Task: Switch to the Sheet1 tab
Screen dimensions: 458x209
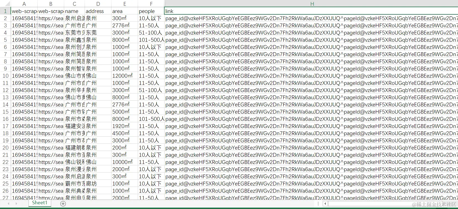Action: (40, 203)
